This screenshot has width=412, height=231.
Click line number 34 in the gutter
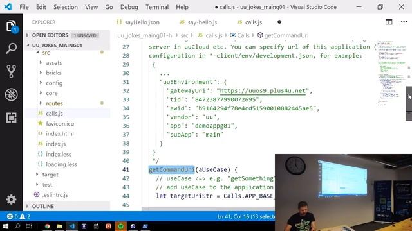[126, 108]
